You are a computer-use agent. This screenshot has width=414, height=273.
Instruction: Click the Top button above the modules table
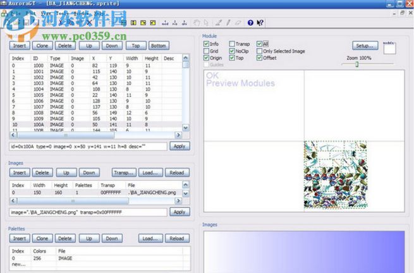coord(136,45)
